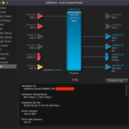Click the Info panel vertical scrollbar

(x=126, y=90)
